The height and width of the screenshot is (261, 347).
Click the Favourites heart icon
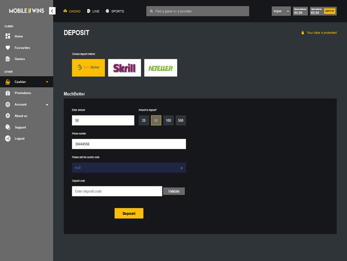[8, 48]
